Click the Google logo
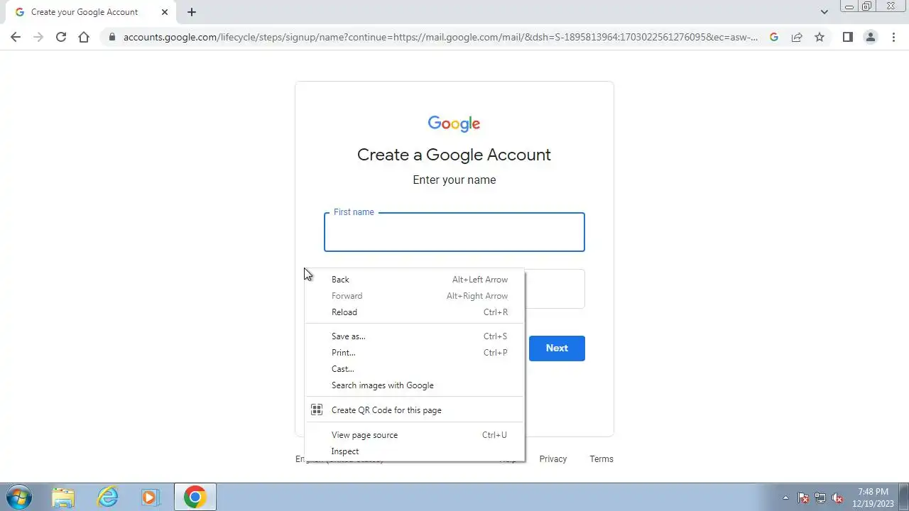This screenshot has height=511, width=909. (454, 124)
